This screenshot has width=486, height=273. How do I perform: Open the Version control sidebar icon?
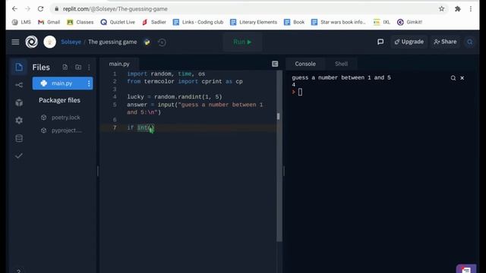19,85
